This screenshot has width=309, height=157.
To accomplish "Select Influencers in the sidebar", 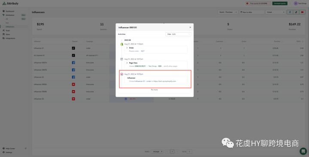I will [x=10, y=27].
